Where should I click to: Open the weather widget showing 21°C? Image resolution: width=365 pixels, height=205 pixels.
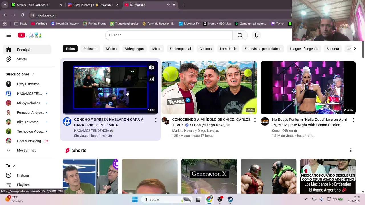14,199
